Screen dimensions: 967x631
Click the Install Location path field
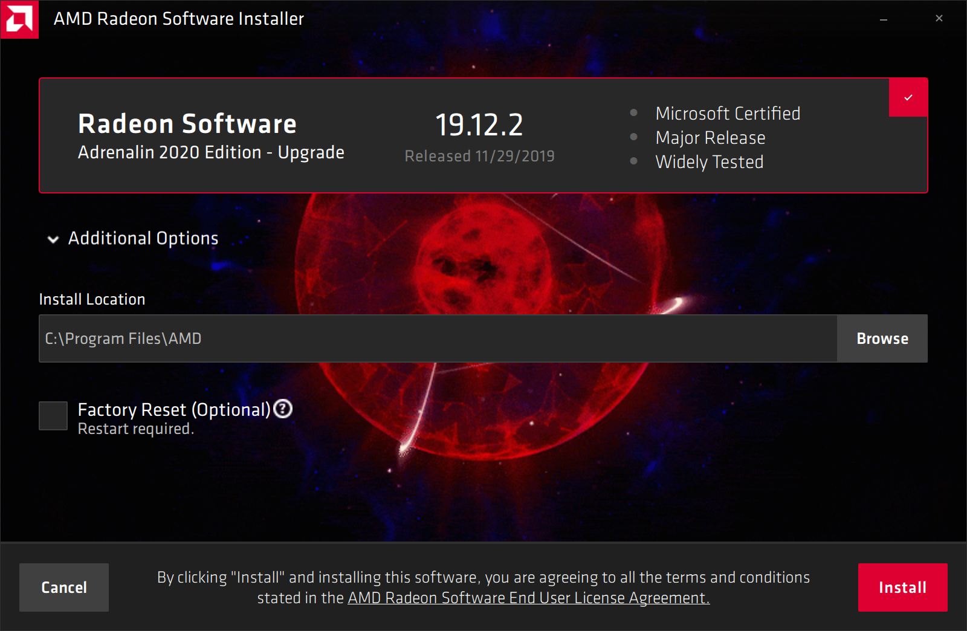click(438, 338)
